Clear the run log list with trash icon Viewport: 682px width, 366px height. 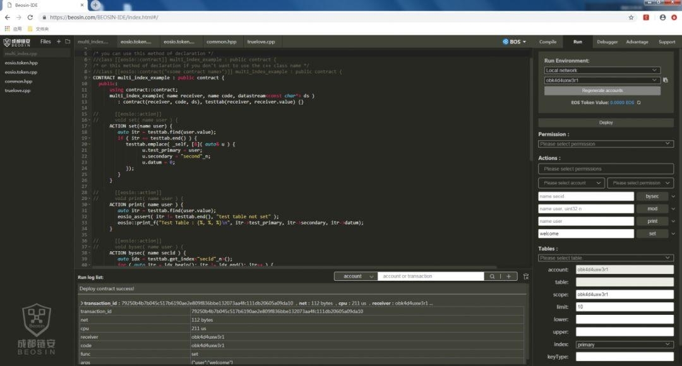pyautogui.click(x=526, y=276)
